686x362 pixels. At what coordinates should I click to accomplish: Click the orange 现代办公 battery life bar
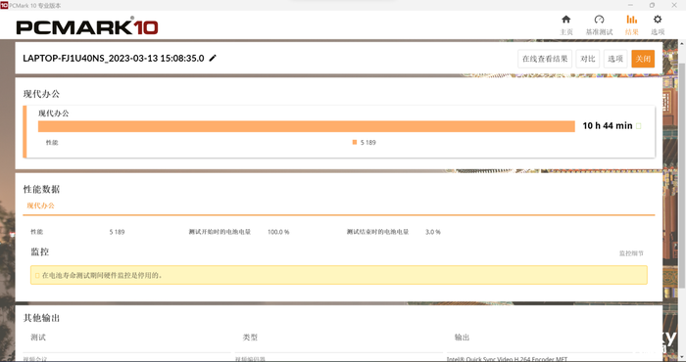pyautogui.click(x=306, y=126)
